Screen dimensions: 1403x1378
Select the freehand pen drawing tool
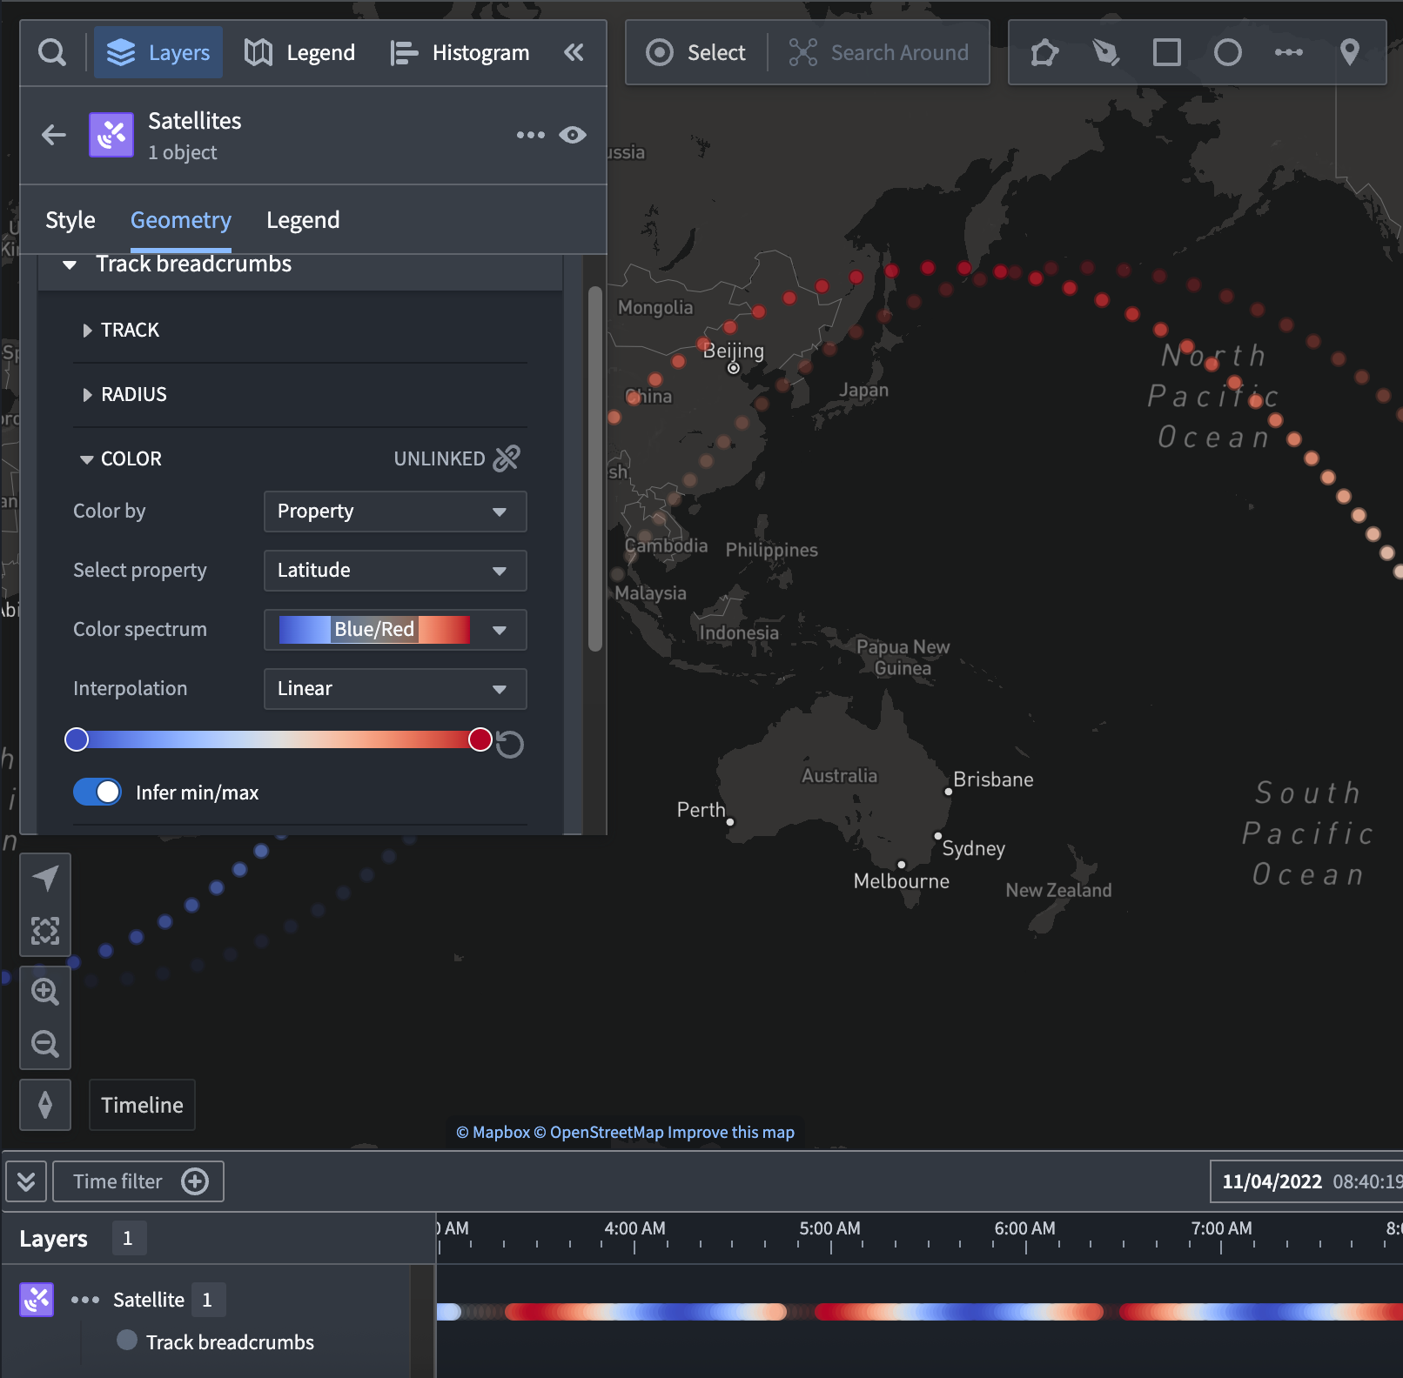1106,53
